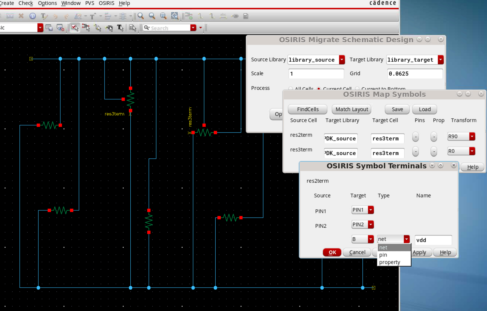Image resolution: width=487 pixels, height=311 pixels.
Task: Click the select instances filter icon
Action: coord(86,28)
